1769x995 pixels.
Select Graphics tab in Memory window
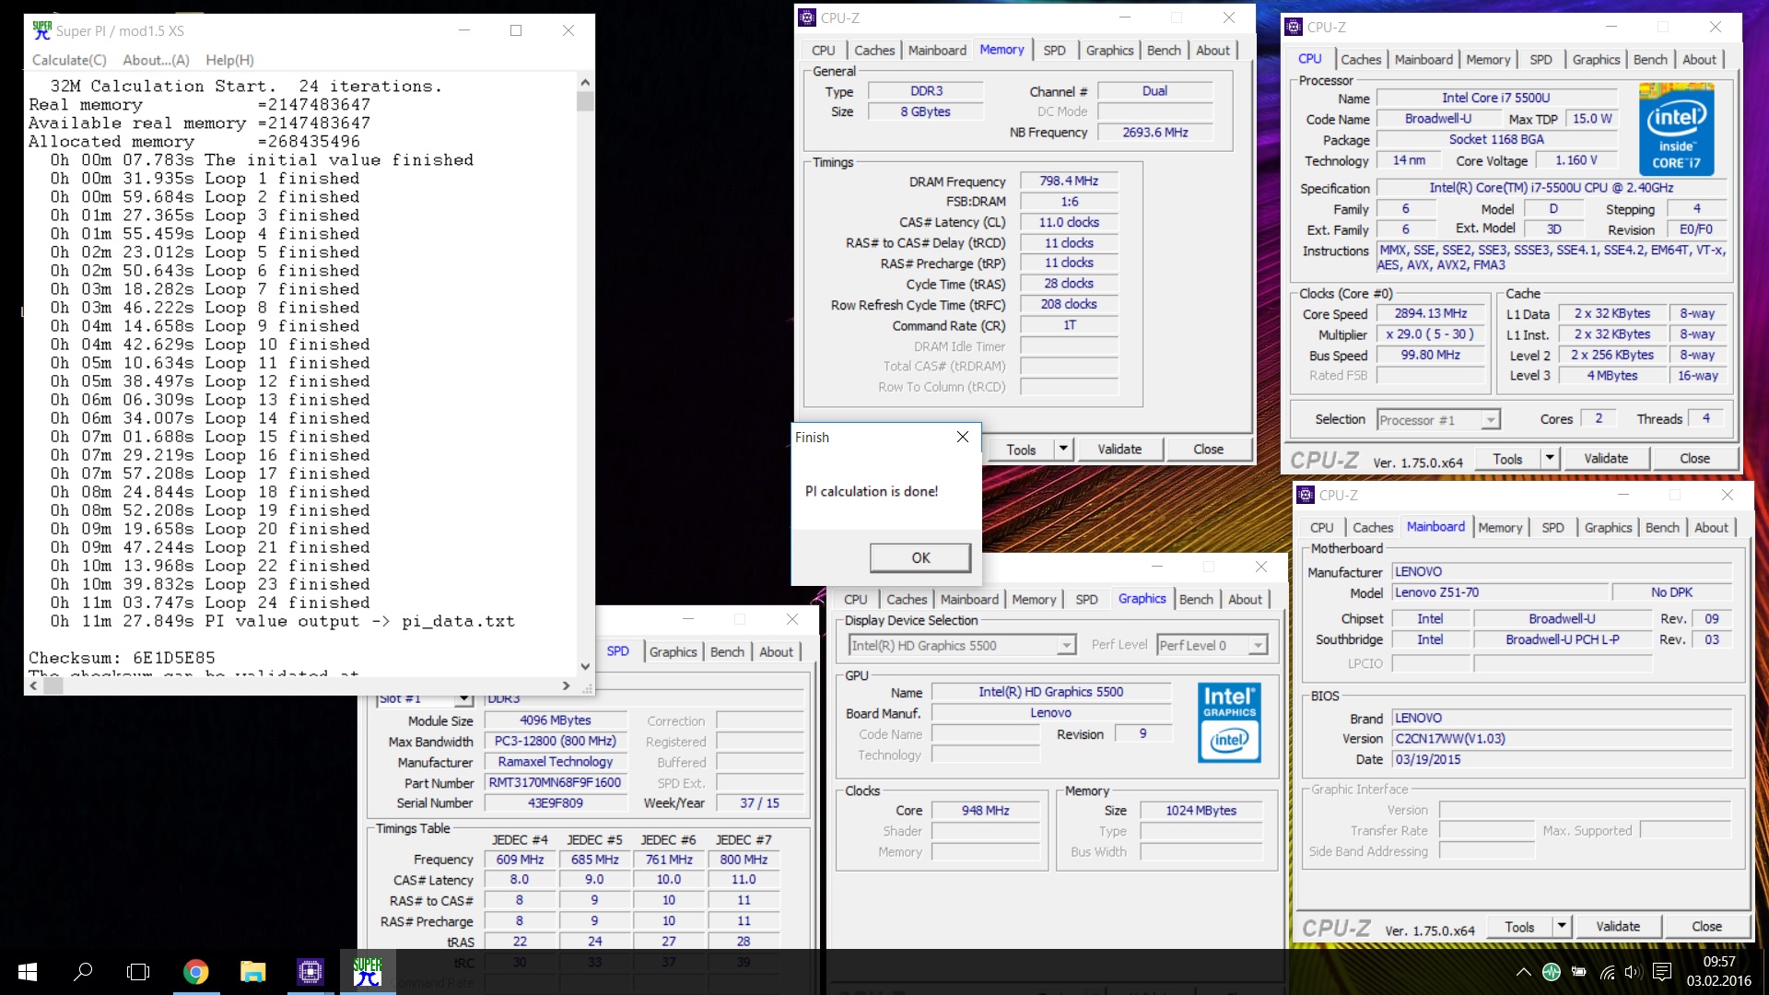pyautogui.click(x=1109, y=51)
